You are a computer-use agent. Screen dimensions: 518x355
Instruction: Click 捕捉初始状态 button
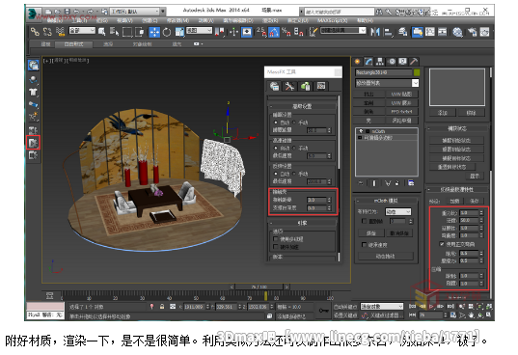(456, 140)
